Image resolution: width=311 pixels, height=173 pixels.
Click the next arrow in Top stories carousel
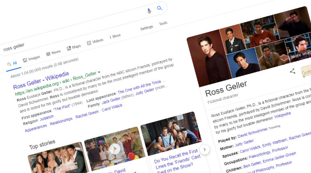[x=204, y=150]
